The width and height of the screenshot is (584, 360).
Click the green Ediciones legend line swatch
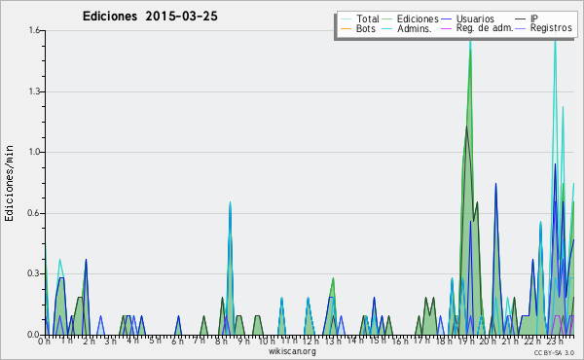click(x=387, y=19)
